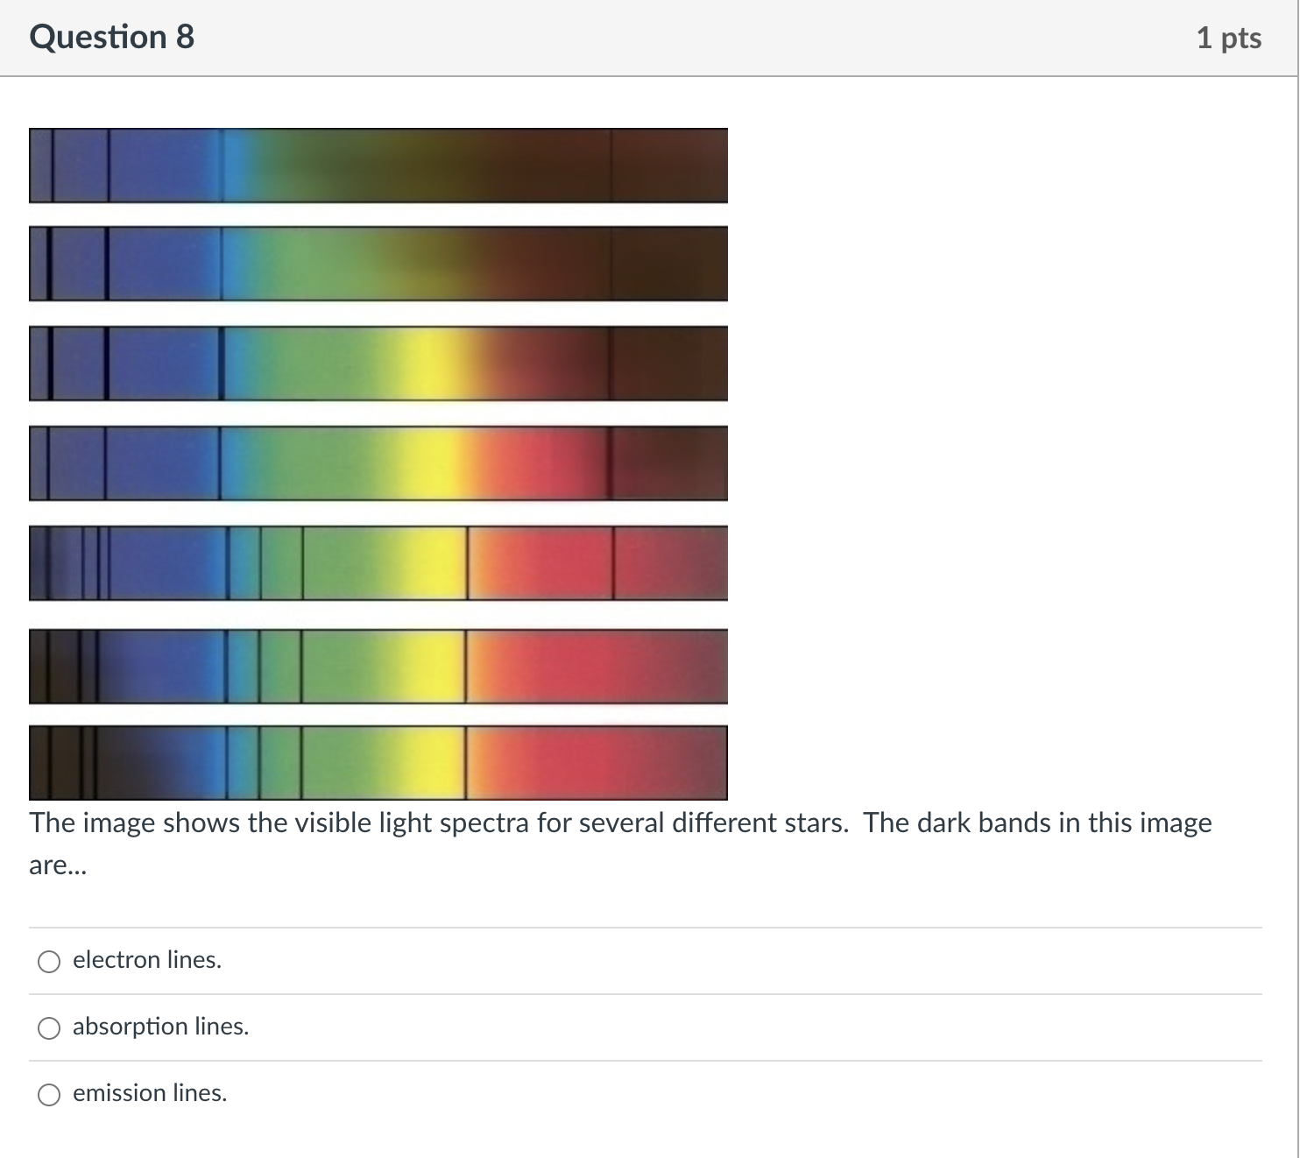
Task: Select the 'emission lines.' radio button
Action: 50,1093
